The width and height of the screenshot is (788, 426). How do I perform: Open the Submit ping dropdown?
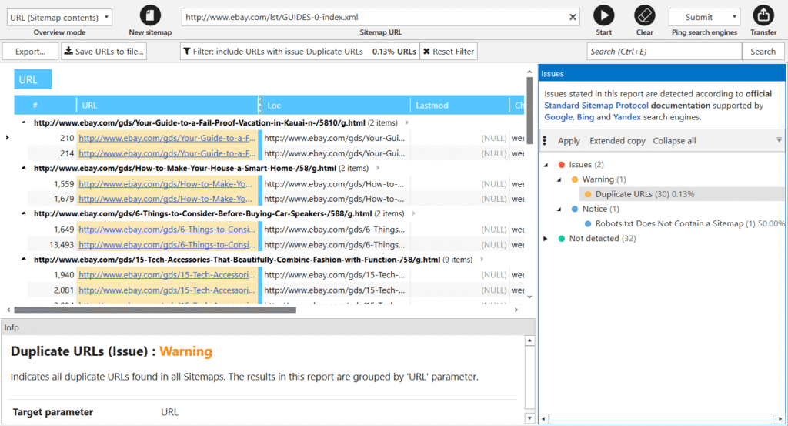[x=704, y=17]
